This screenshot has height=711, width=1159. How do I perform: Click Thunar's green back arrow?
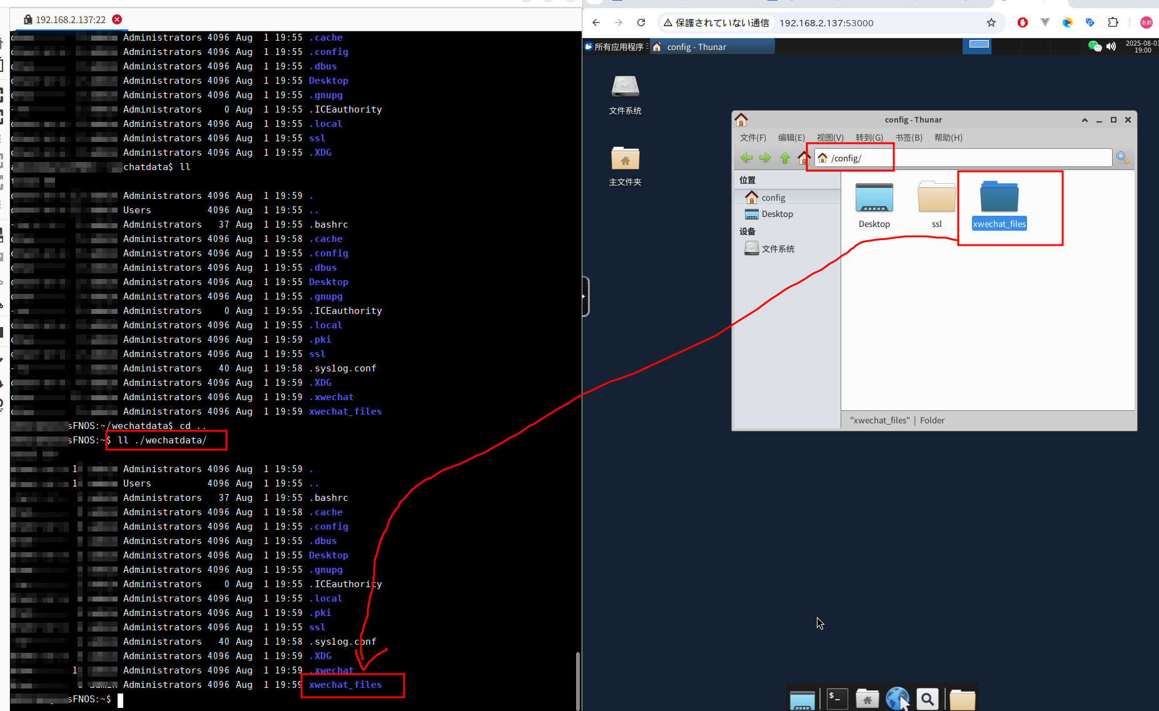point(746,158)
